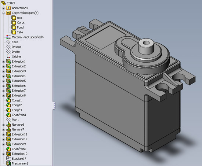202x166 pixels.
Task: Click the panel collapse handle on splitter
Action: click(x=54, y=106)
